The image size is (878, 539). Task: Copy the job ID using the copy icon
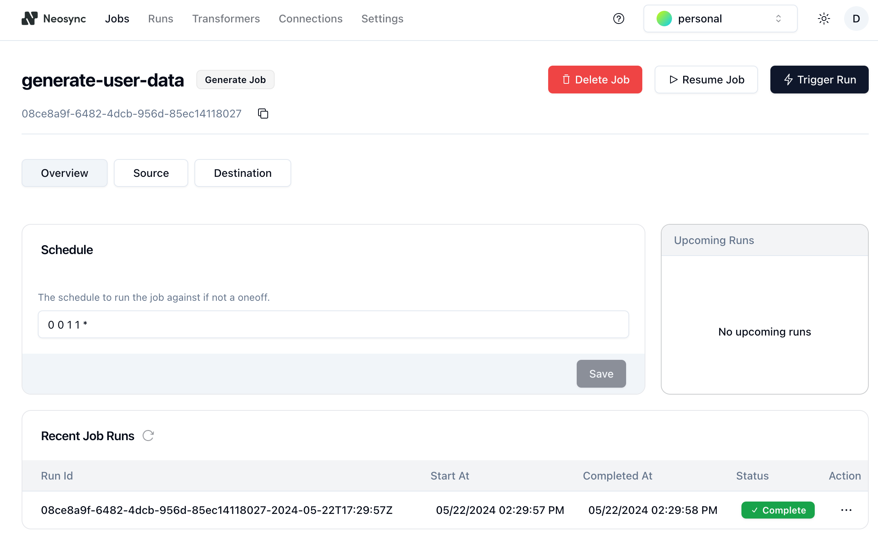click(263, 113)
